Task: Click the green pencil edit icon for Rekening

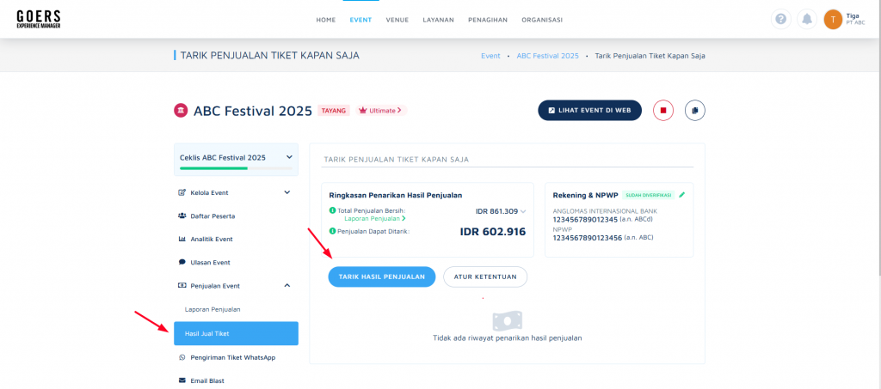Action: tap(682, 195)
